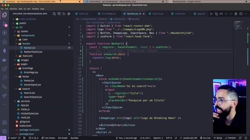Open the Thunder Client lightning icon
The height and width of the screenshot is (140, 250).
pyautogui.click(x=4, y=33)
